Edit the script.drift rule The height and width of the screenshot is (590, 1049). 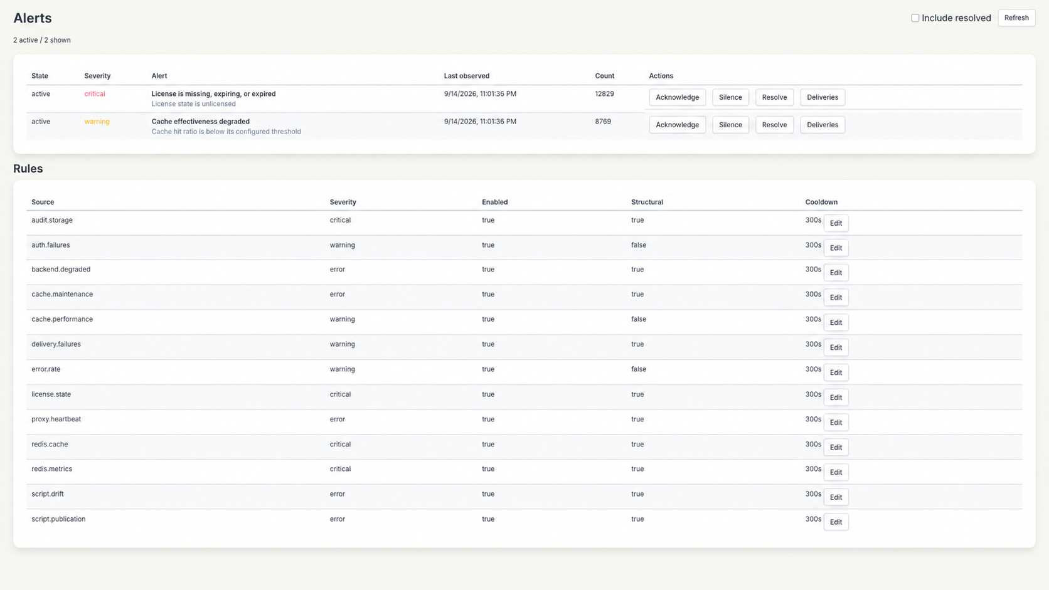836,497
